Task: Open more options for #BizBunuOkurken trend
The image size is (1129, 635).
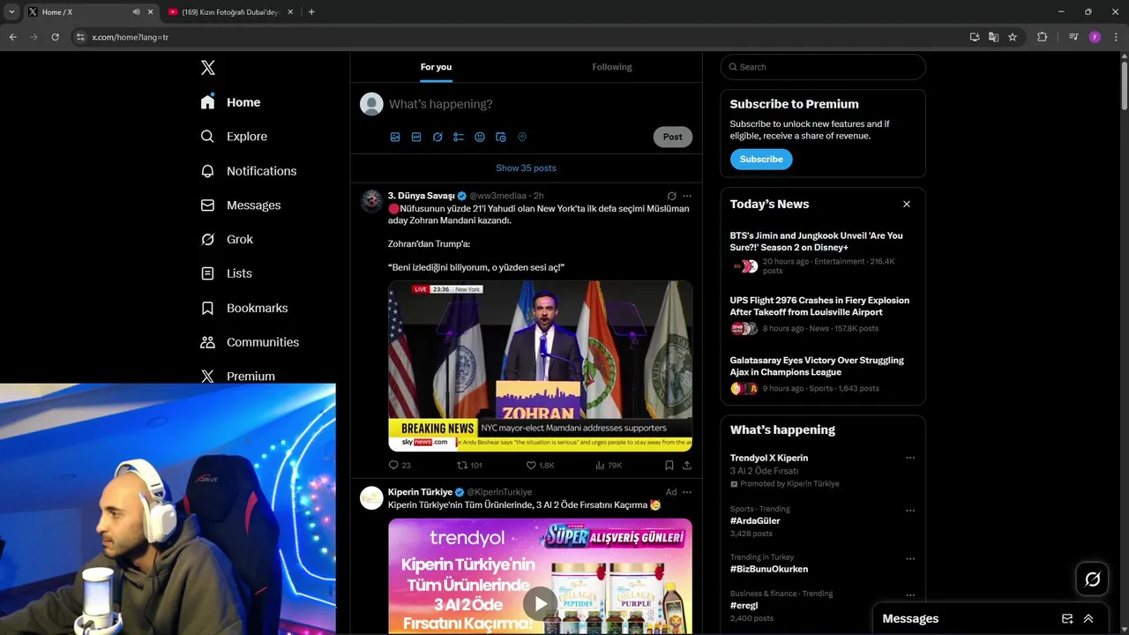Action: [x=910, y=558]
